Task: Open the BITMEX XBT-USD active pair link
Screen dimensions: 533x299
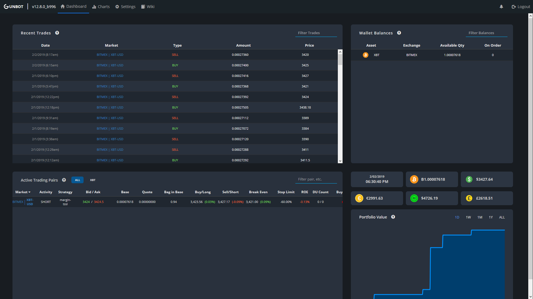Action: [x=23, y=202]
